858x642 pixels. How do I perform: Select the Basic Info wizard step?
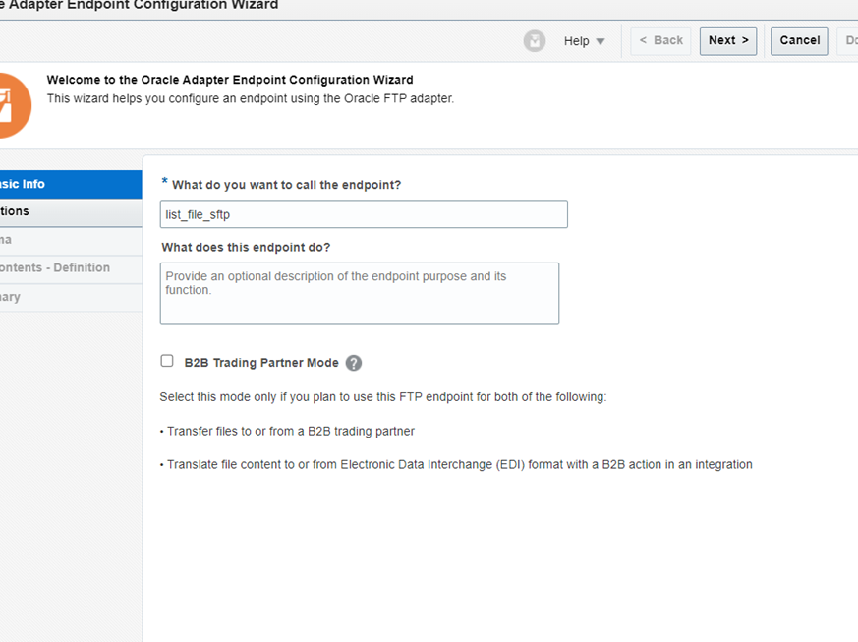(71, 184)
